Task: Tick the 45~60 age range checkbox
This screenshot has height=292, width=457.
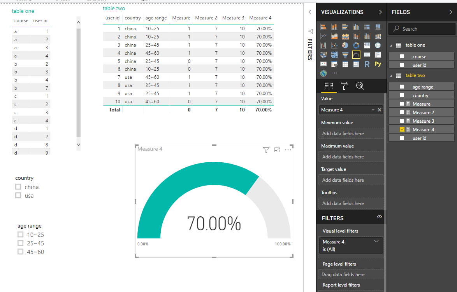Action: (x=20, y=252)
